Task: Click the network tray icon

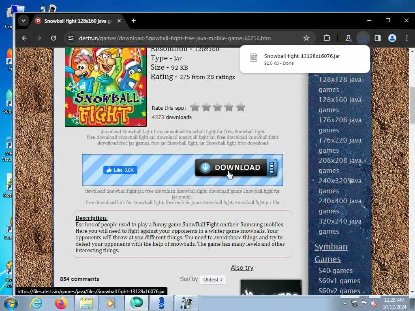Action: [x=354, y=303]
